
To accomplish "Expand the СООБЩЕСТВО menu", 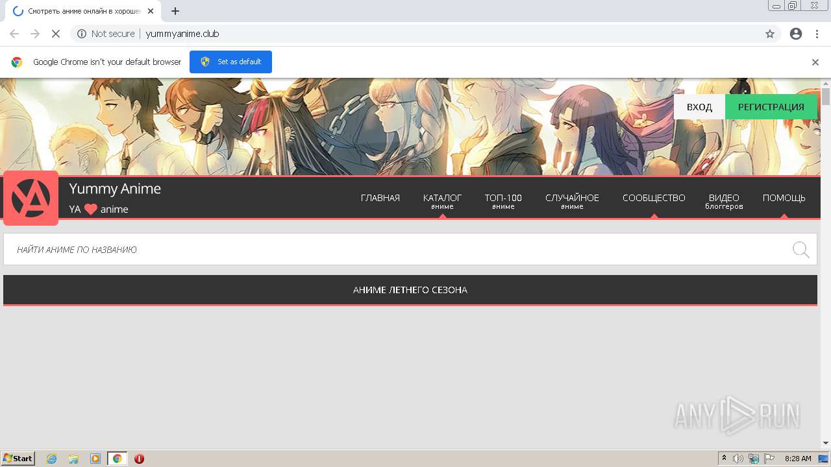I will pos(654,198).
